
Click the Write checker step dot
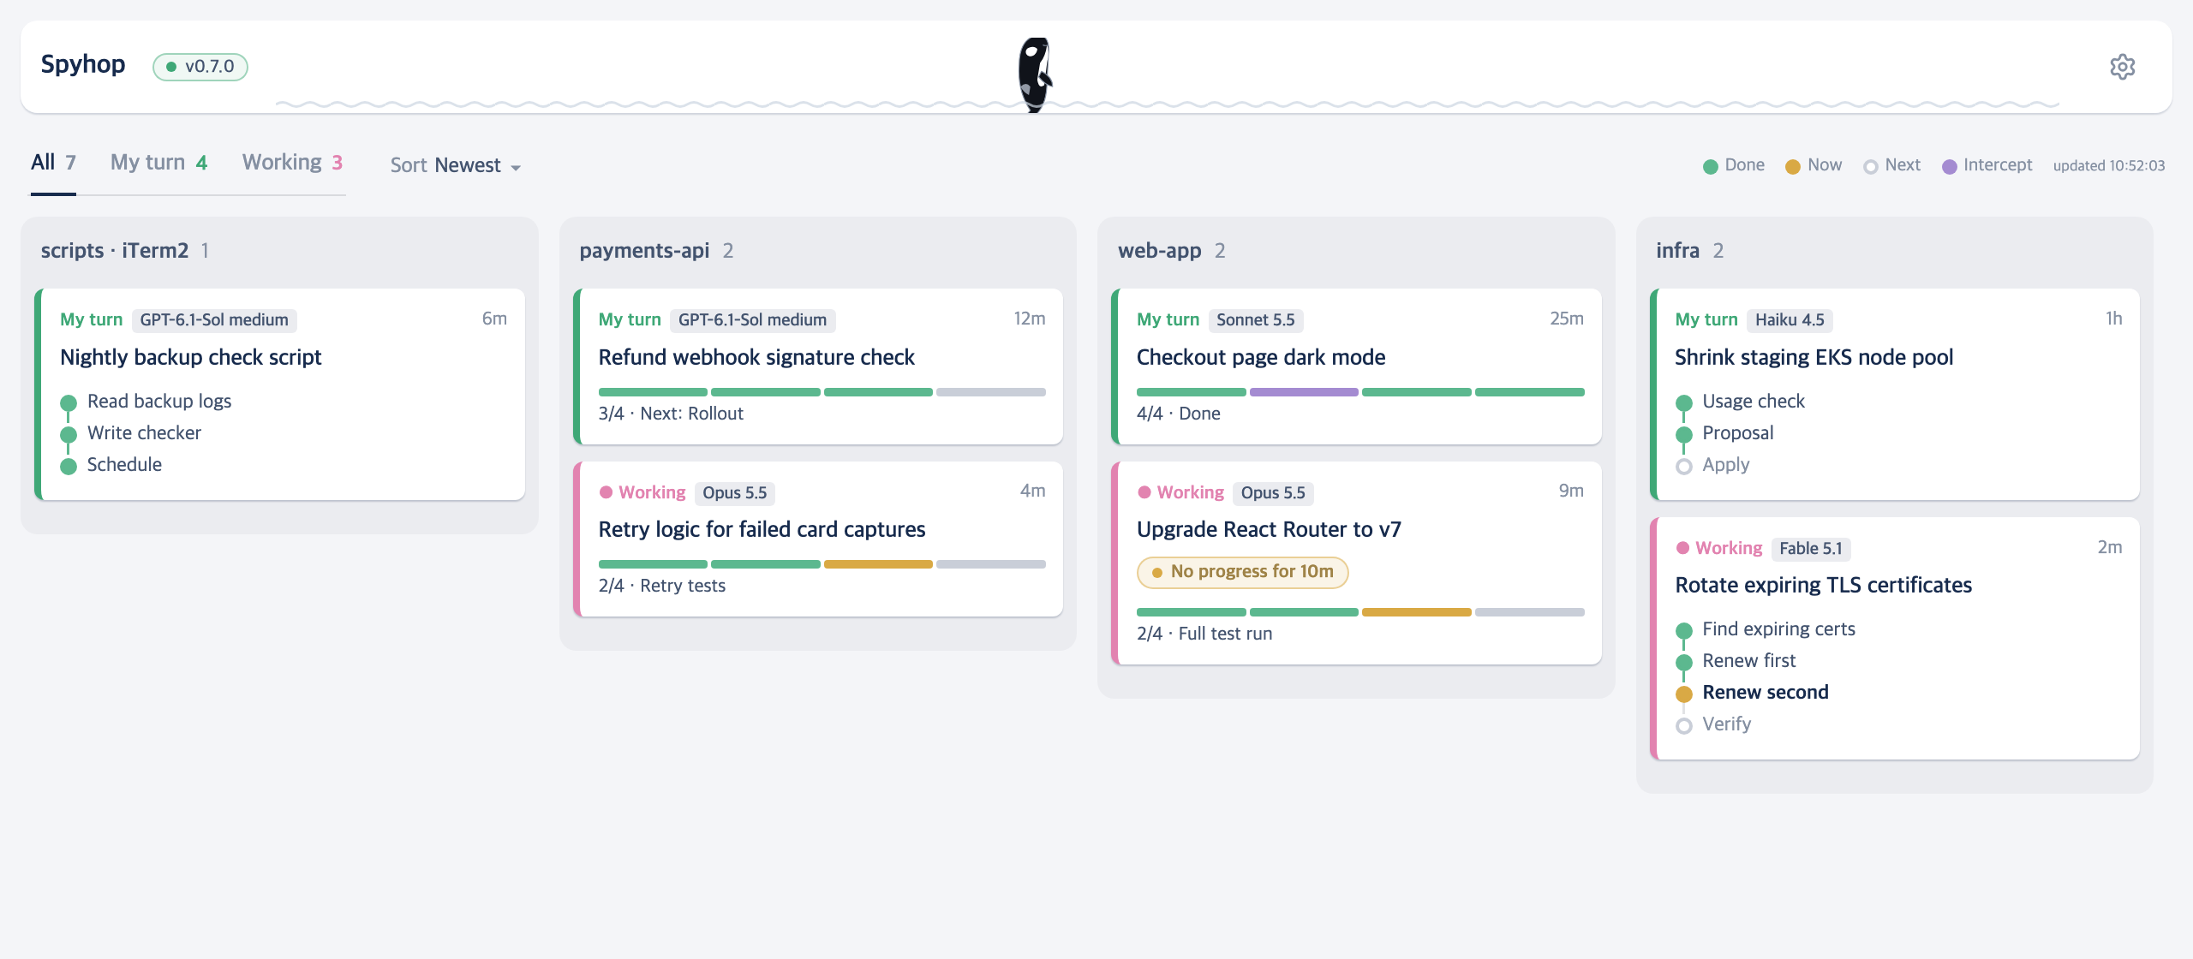[69, 434]
